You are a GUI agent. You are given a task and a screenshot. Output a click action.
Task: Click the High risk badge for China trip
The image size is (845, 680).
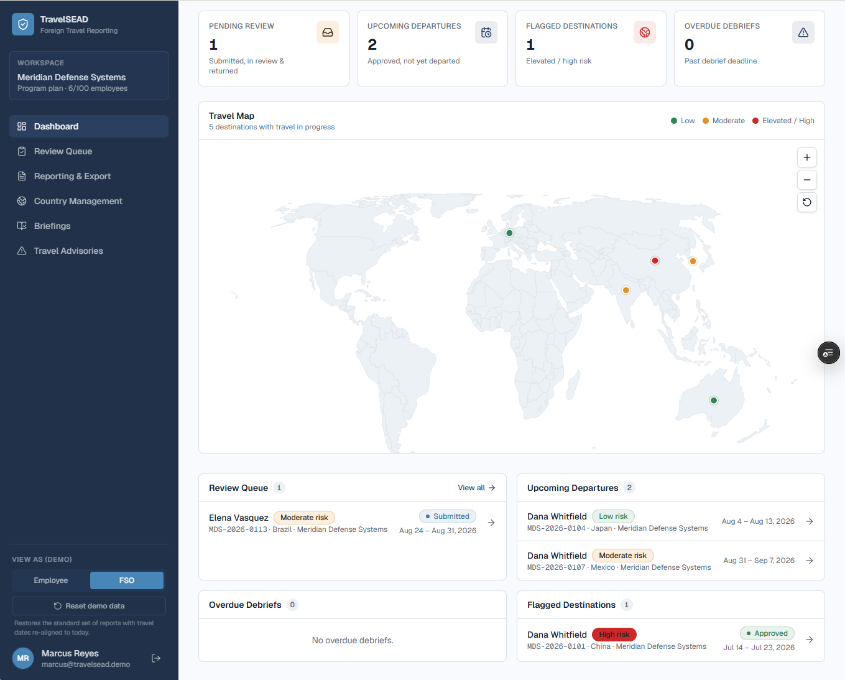(614, 635)
